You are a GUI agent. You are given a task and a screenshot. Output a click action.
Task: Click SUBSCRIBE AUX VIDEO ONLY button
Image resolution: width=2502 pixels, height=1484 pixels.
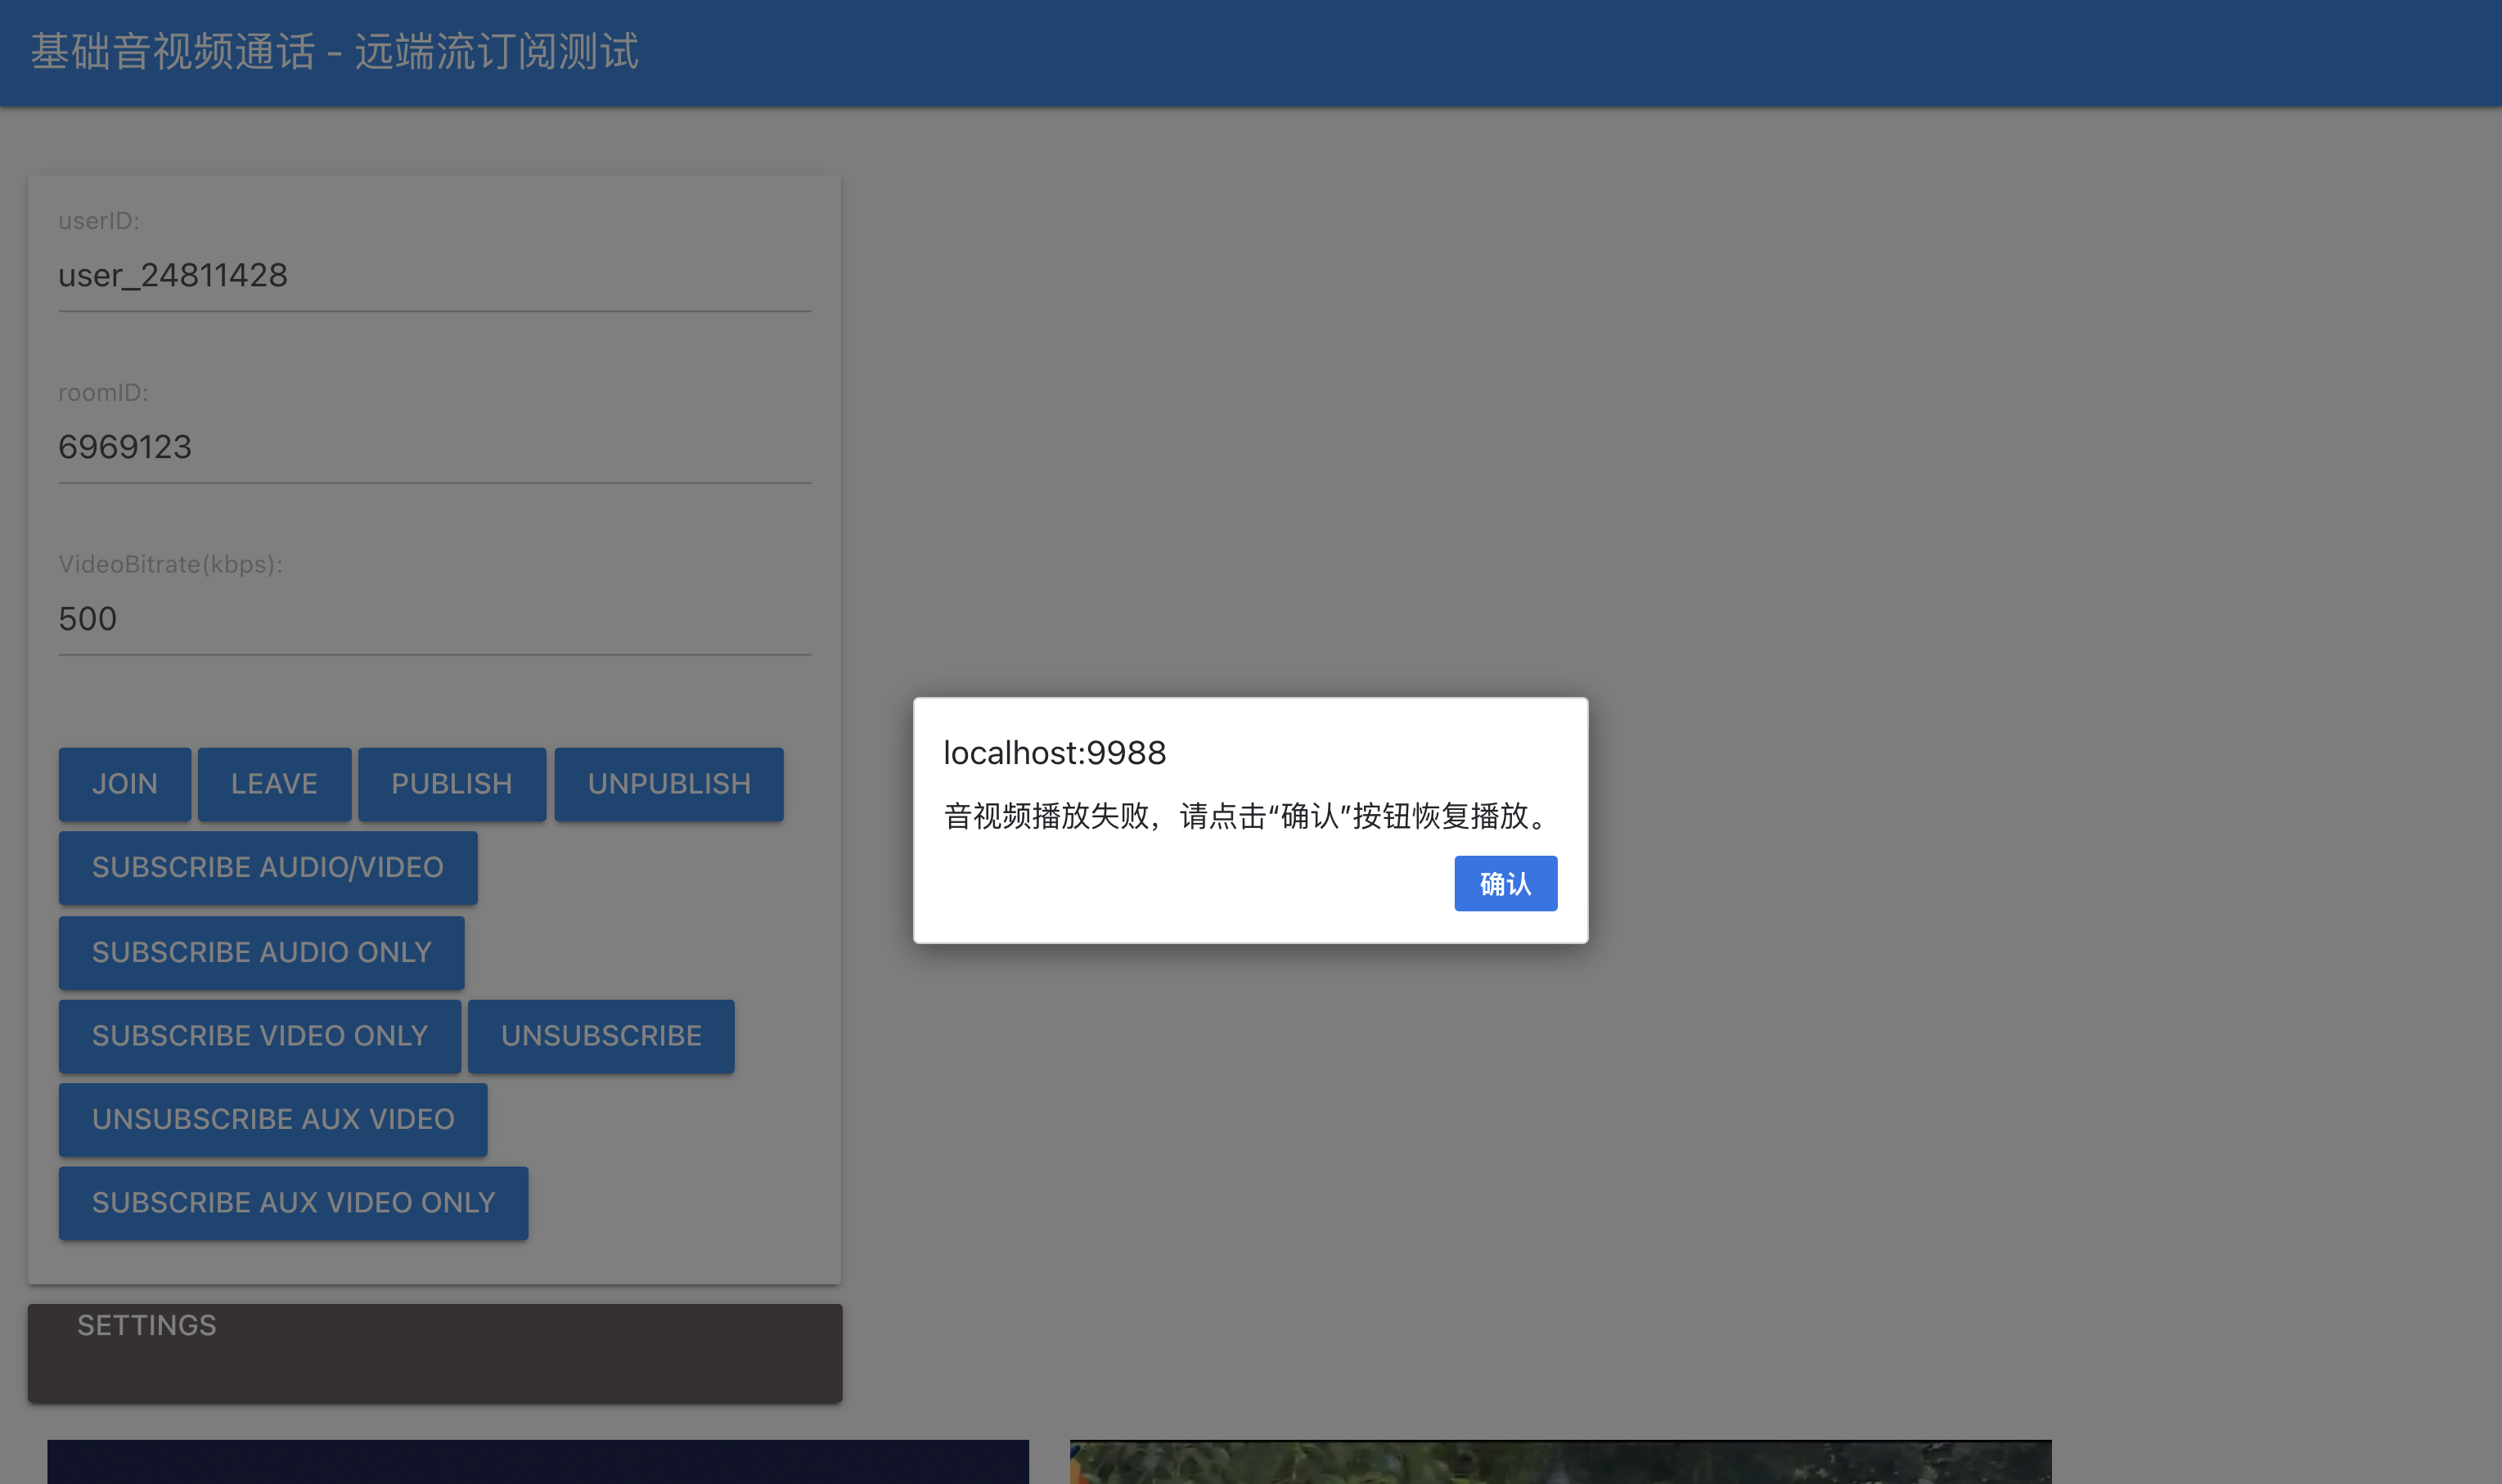(x=293, y=1202)
